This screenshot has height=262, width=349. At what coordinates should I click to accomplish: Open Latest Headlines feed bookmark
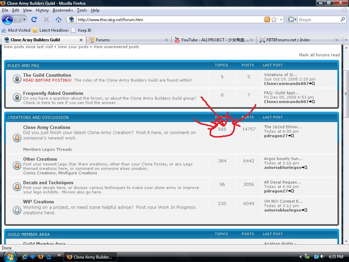51,30
